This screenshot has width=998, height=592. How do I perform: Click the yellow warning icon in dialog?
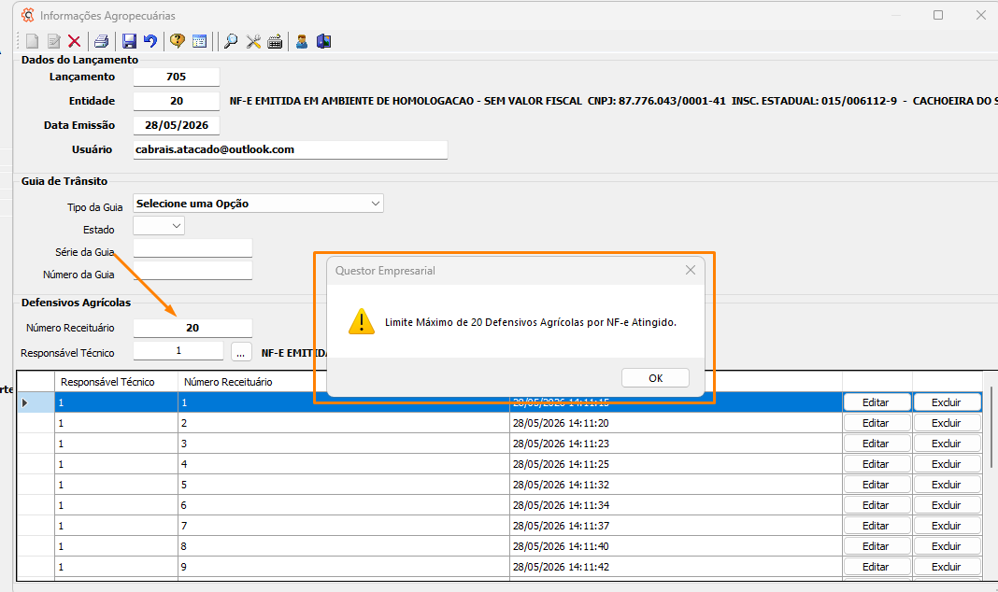[x=362, y=321]
